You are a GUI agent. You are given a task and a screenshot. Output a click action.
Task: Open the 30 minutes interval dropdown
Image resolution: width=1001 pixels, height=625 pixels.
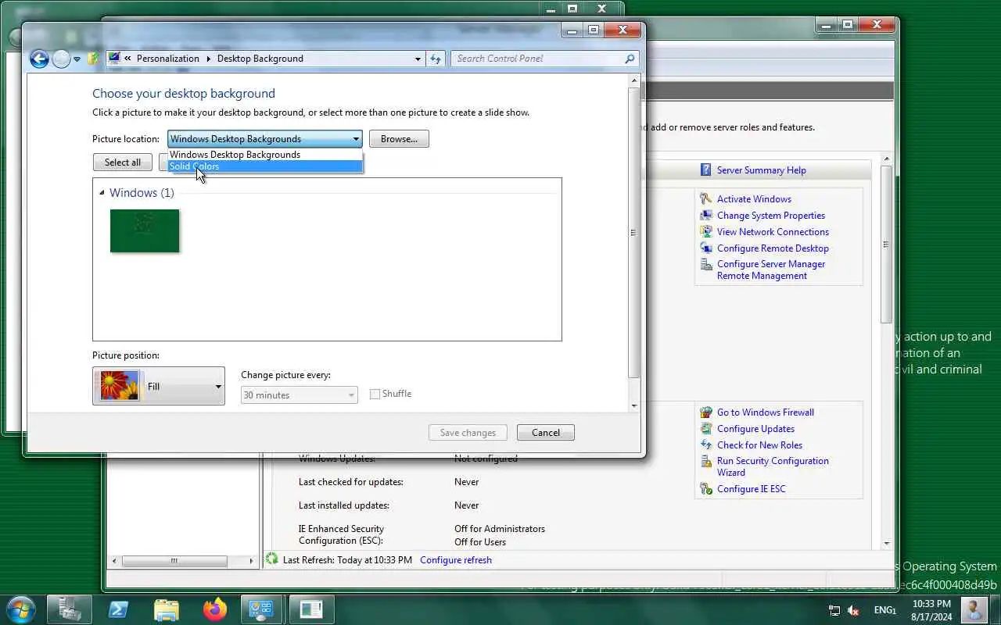tap(300, 395)
